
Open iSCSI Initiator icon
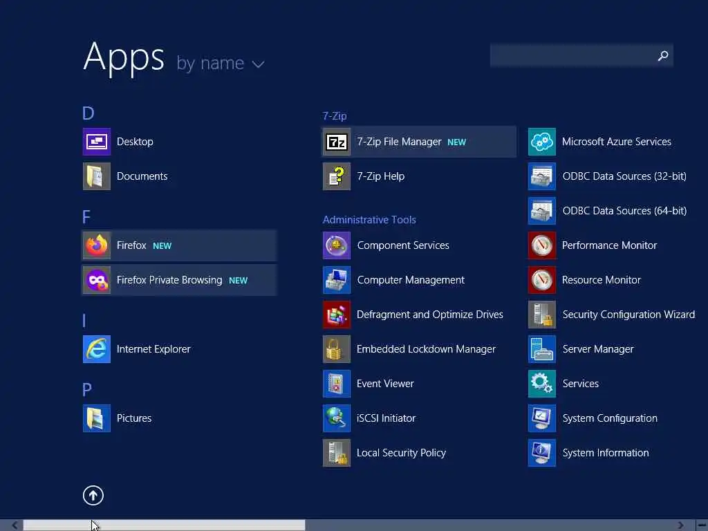[x=337, y=418]
